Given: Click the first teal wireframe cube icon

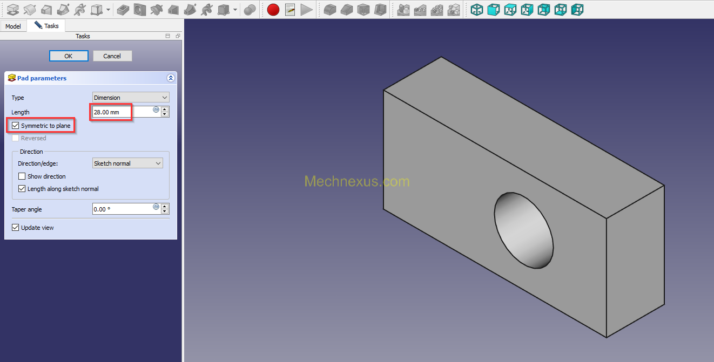Looking at the screenshot, I should point(477,9).
